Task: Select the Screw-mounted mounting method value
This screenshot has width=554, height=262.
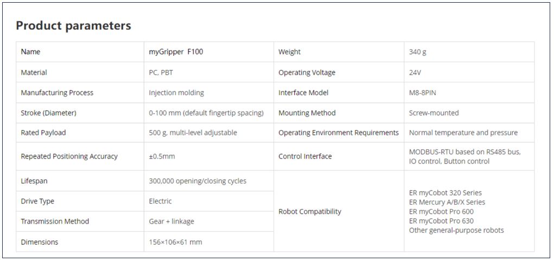Action: coord(434,113)
